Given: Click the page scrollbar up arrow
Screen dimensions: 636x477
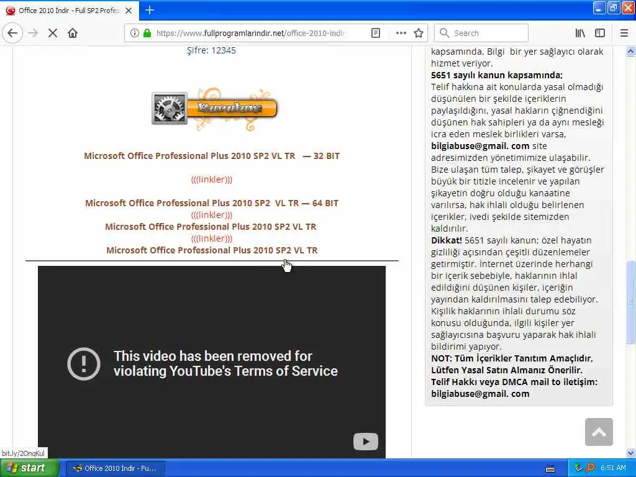Looking at the screenshot, I should [631, 52].
